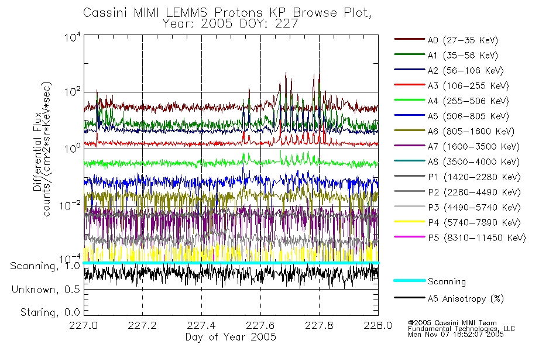Click the P3 (4490-5740 KeV) legend label
This screenshot has height=351, width=556.
(x=474, y=208)
